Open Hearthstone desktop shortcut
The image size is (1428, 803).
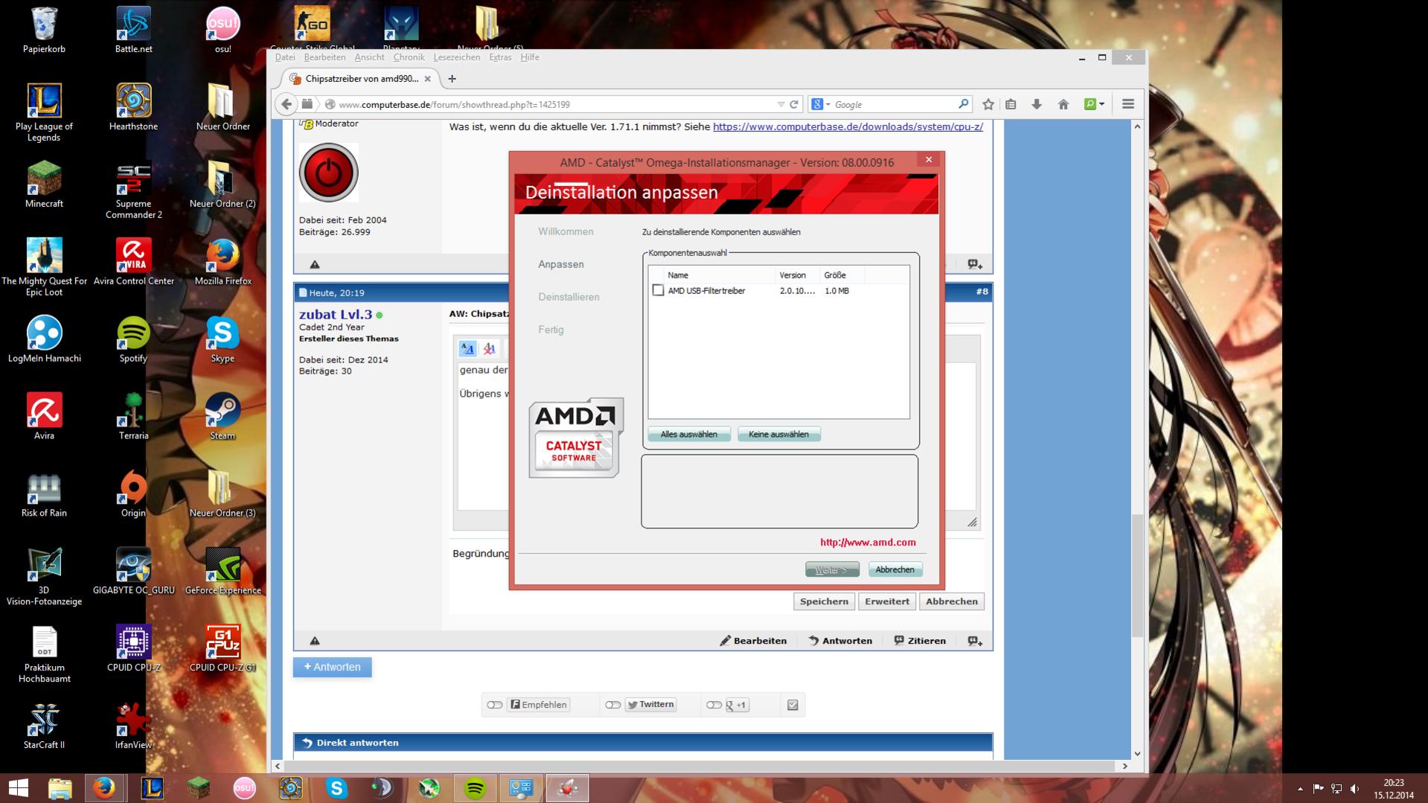133,108
